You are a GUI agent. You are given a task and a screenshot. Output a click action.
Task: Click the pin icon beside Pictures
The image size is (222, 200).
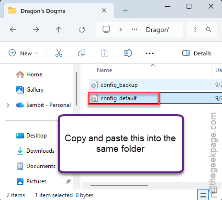point(68,181)
